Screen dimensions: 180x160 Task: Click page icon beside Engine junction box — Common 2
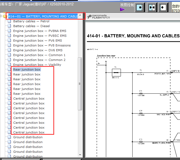(9, 60)
